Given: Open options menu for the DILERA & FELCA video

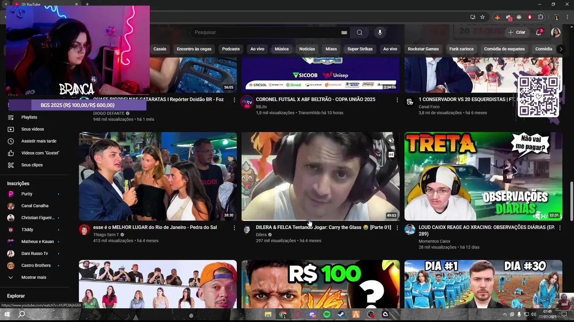Looking at the screenshot, I should pyautogui.click(x=397, y=228).
